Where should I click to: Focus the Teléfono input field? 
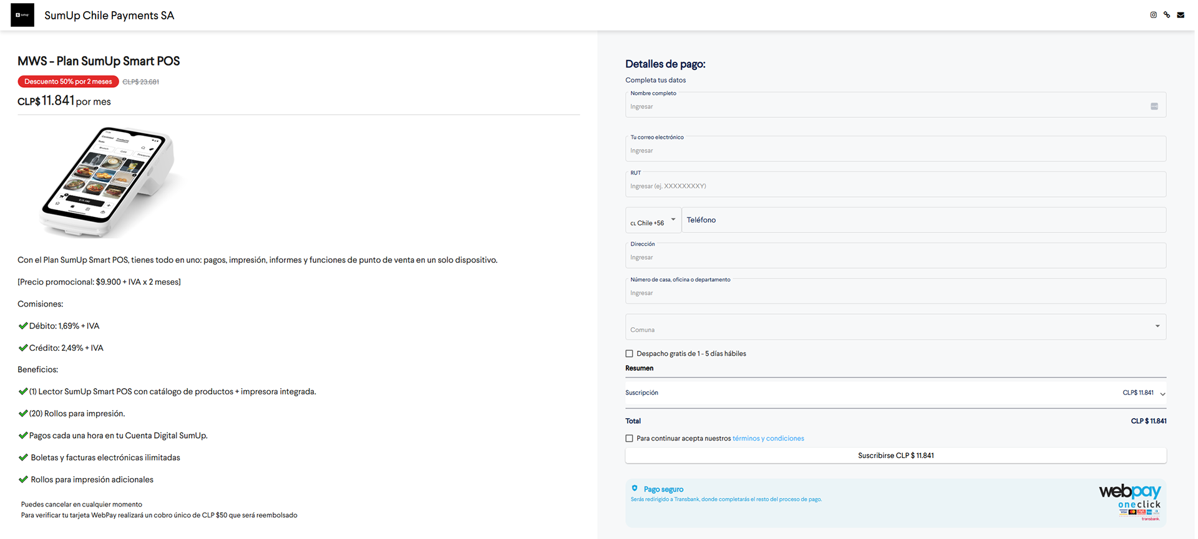pos(924,220)
